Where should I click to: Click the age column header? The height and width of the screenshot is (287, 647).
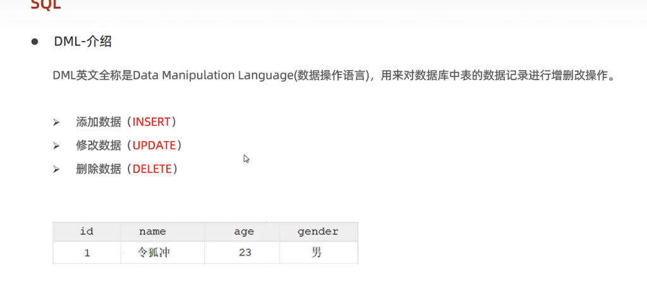pos(243,231)
